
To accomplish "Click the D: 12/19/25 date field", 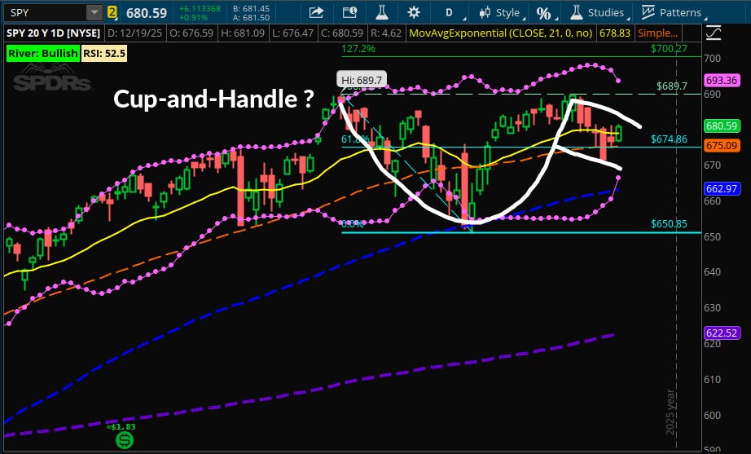I will [135, 33].
